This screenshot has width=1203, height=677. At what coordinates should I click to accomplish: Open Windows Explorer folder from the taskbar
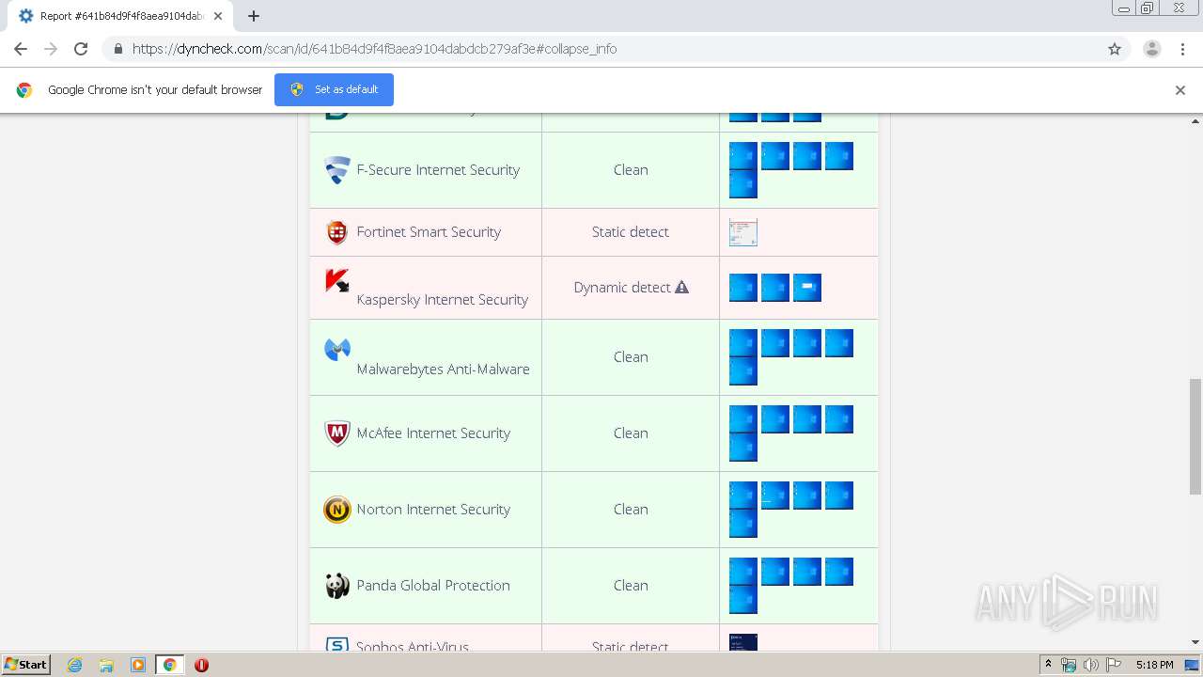pos(106,665)
